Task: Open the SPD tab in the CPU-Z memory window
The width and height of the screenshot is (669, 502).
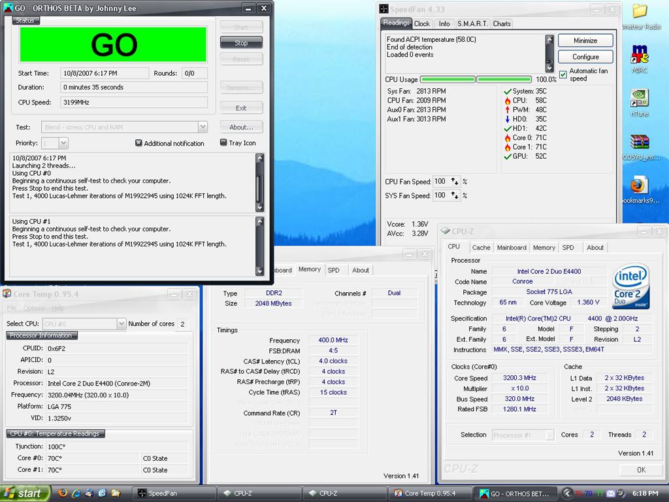Action: 333,270
